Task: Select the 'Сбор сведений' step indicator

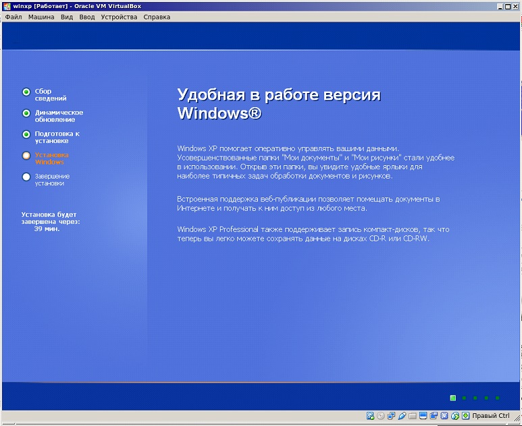Action: point(26,92)
